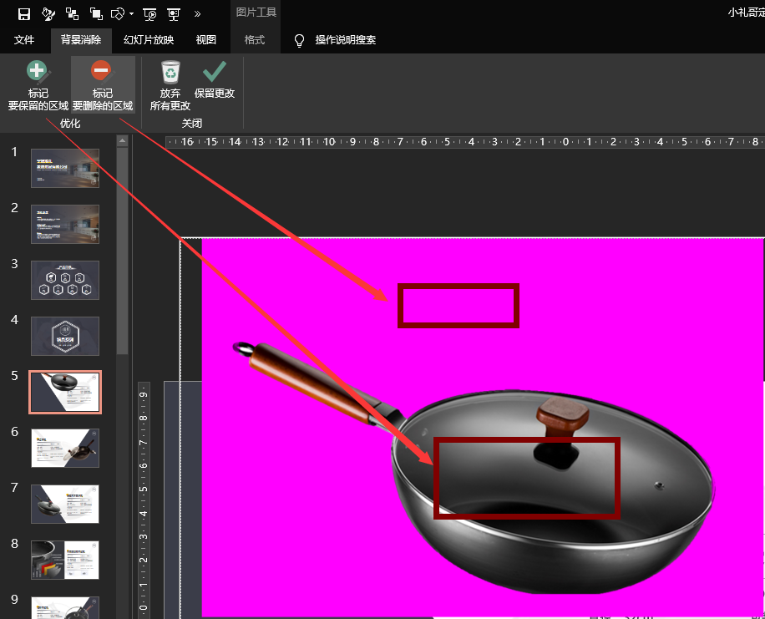Open the 格式 picture tools tab
Image resolution: width=765 pixels, height=619 pixels.
tap(254, 40)
